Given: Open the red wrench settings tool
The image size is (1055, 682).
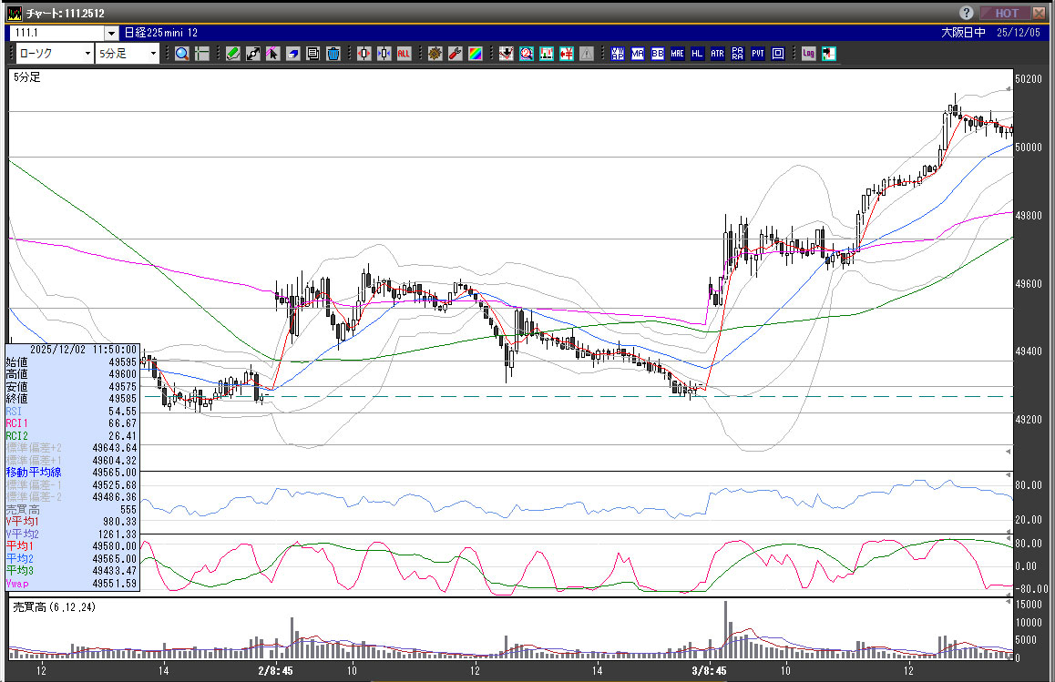Looking at the screenshot, I should [x=456, y=54].
